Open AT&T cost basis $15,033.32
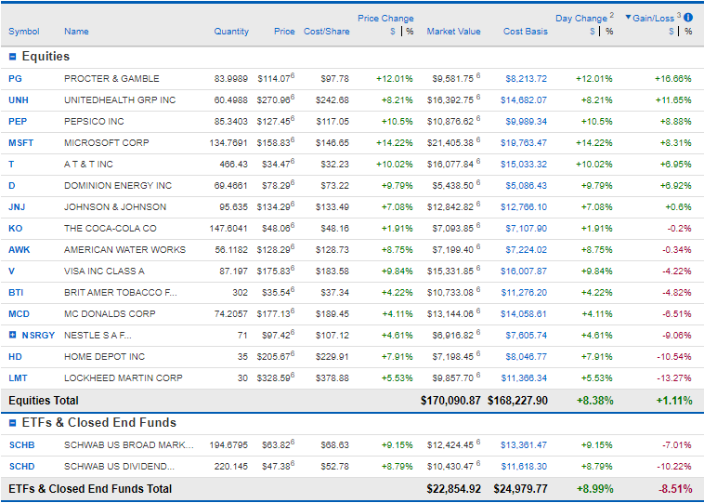This screenshot has width=704, height=503. [524, 164]
